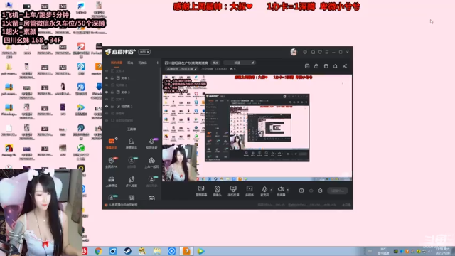Open the message icon in the title bar
455x256 pixels.
305,52
